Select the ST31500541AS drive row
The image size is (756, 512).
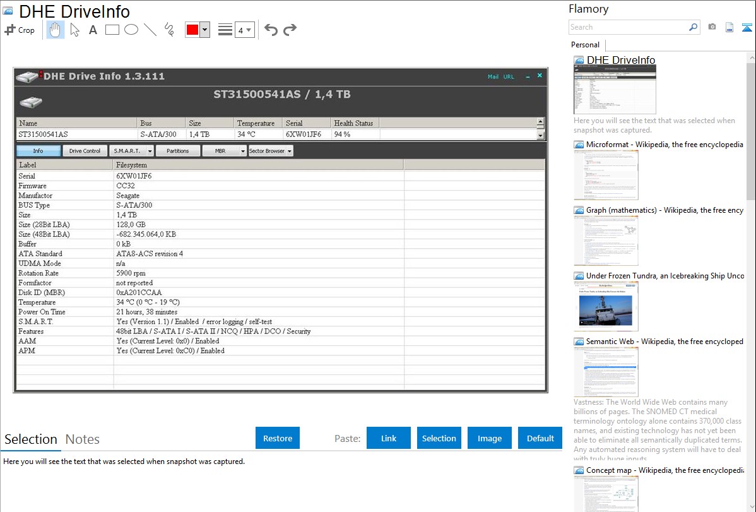(x=277, y=134)
